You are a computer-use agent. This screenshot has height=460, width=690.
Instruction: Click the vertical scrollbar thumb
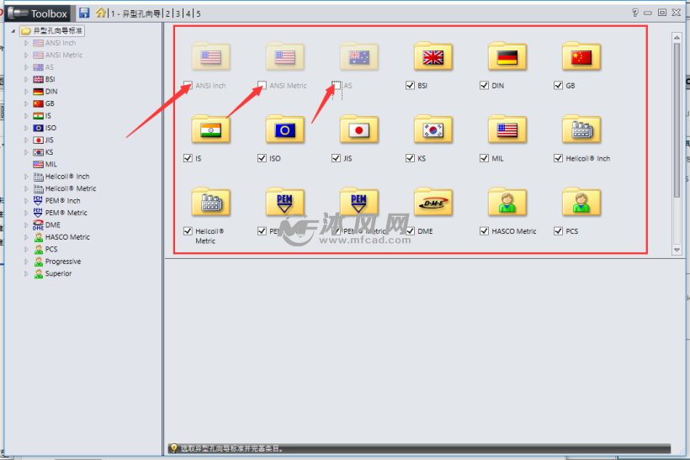pos(677,120)
